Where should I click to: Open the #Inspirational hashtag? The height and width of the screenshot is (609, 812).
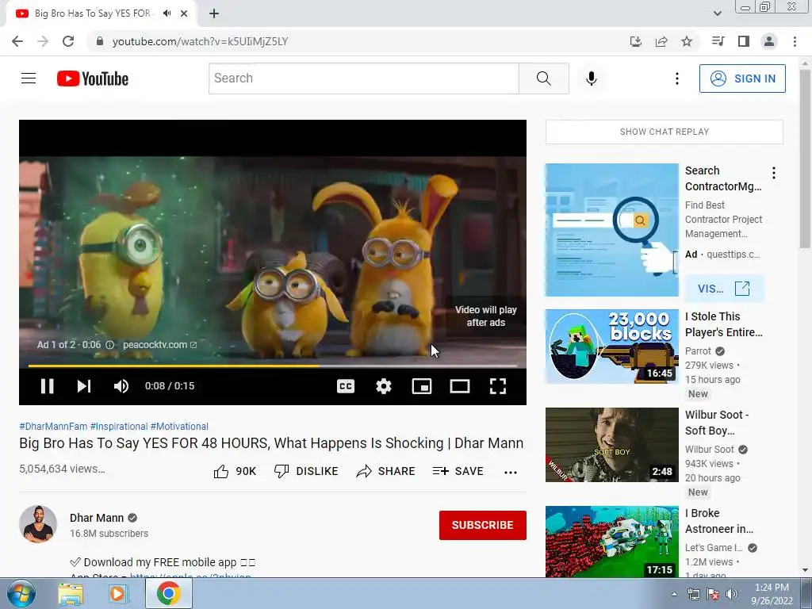[x=119, y=426]
